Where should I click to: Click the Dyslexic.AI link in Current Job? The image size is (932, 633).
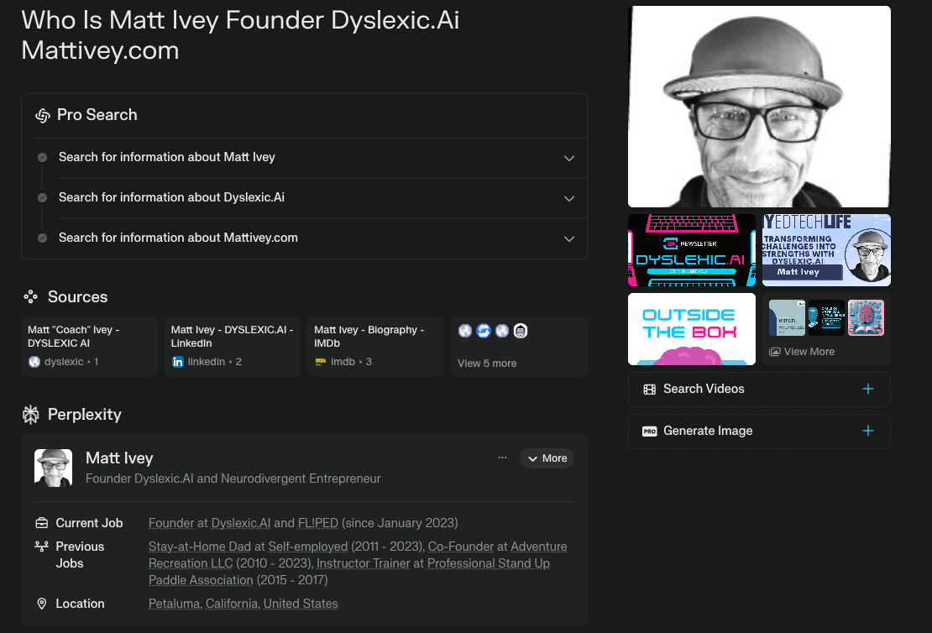241,523
